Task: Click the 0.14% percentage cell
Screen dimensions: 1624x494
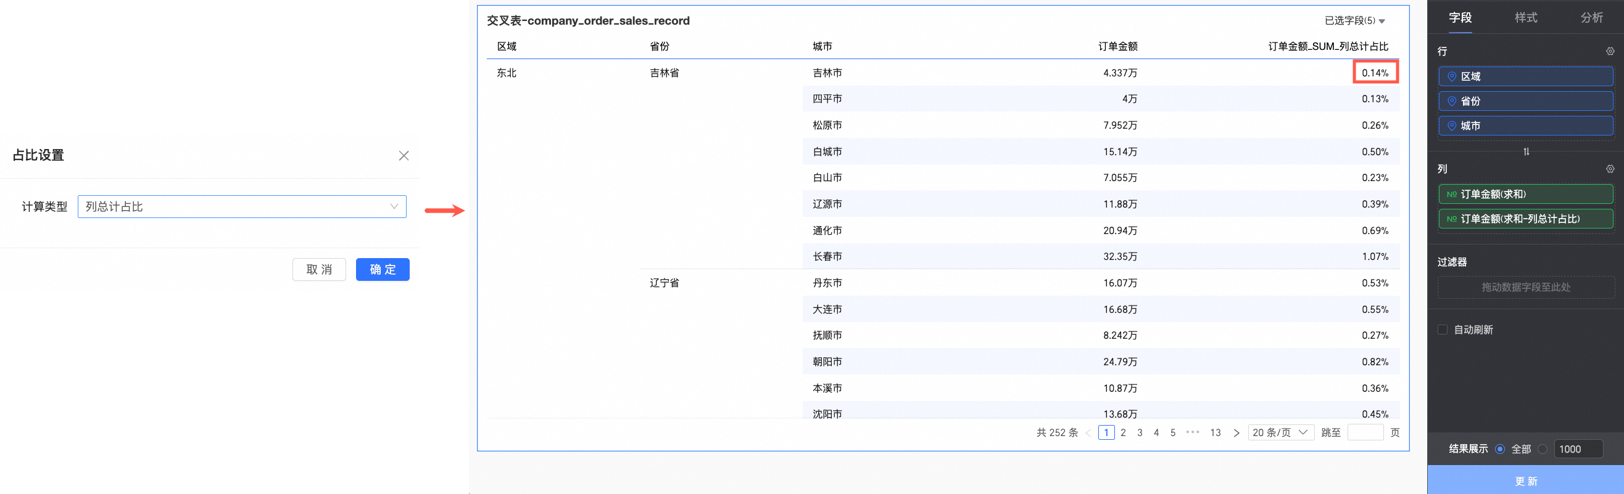Action: coord(1375,73)
